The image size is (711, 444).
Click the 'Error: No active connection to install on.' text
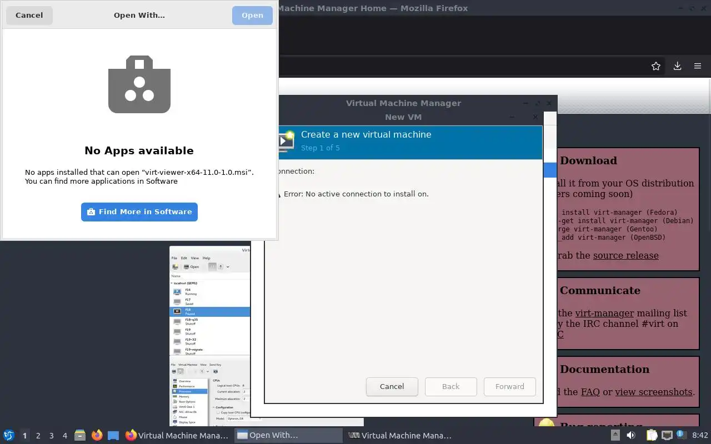356,194
